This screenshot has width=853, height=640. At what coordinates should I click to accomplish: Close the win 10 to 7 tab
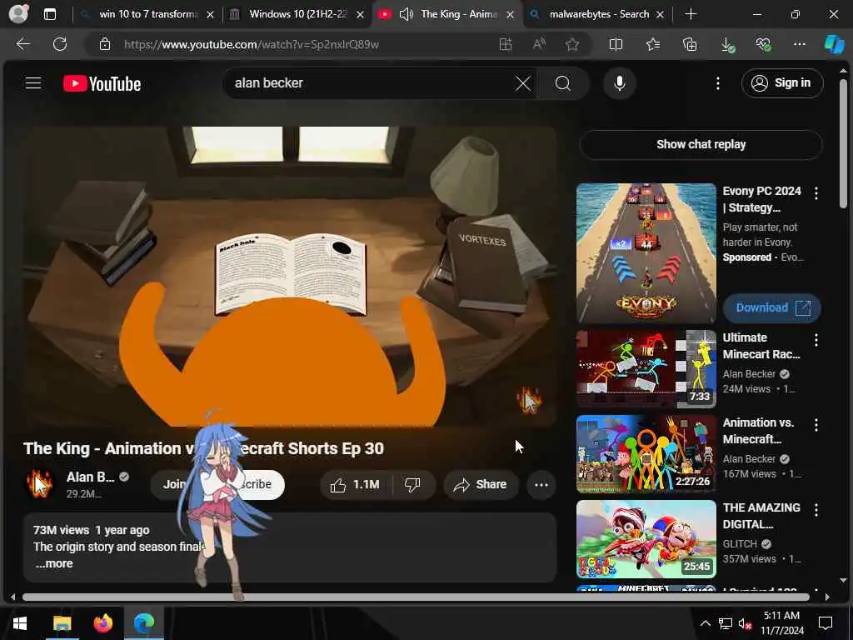pos(211,15)
